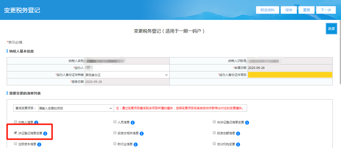Click info icon next to 办税人信息
Image resolution: width=341 pixels, height=148 pixels.
[x=36, y=122]
